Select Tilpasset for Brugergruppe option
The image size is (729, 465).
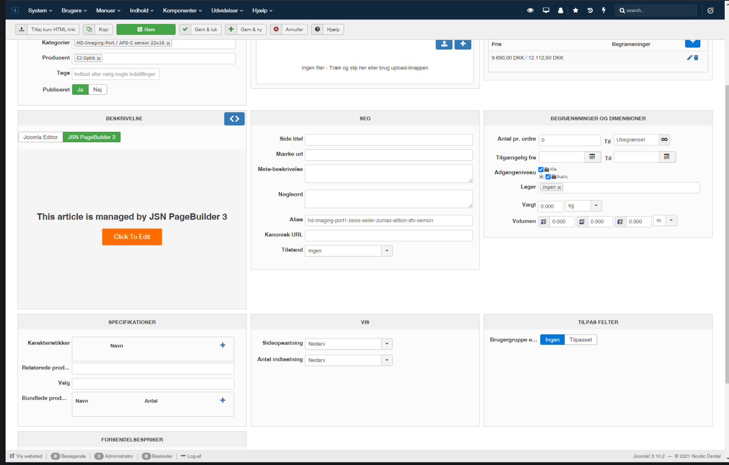[x=581, y=340]
